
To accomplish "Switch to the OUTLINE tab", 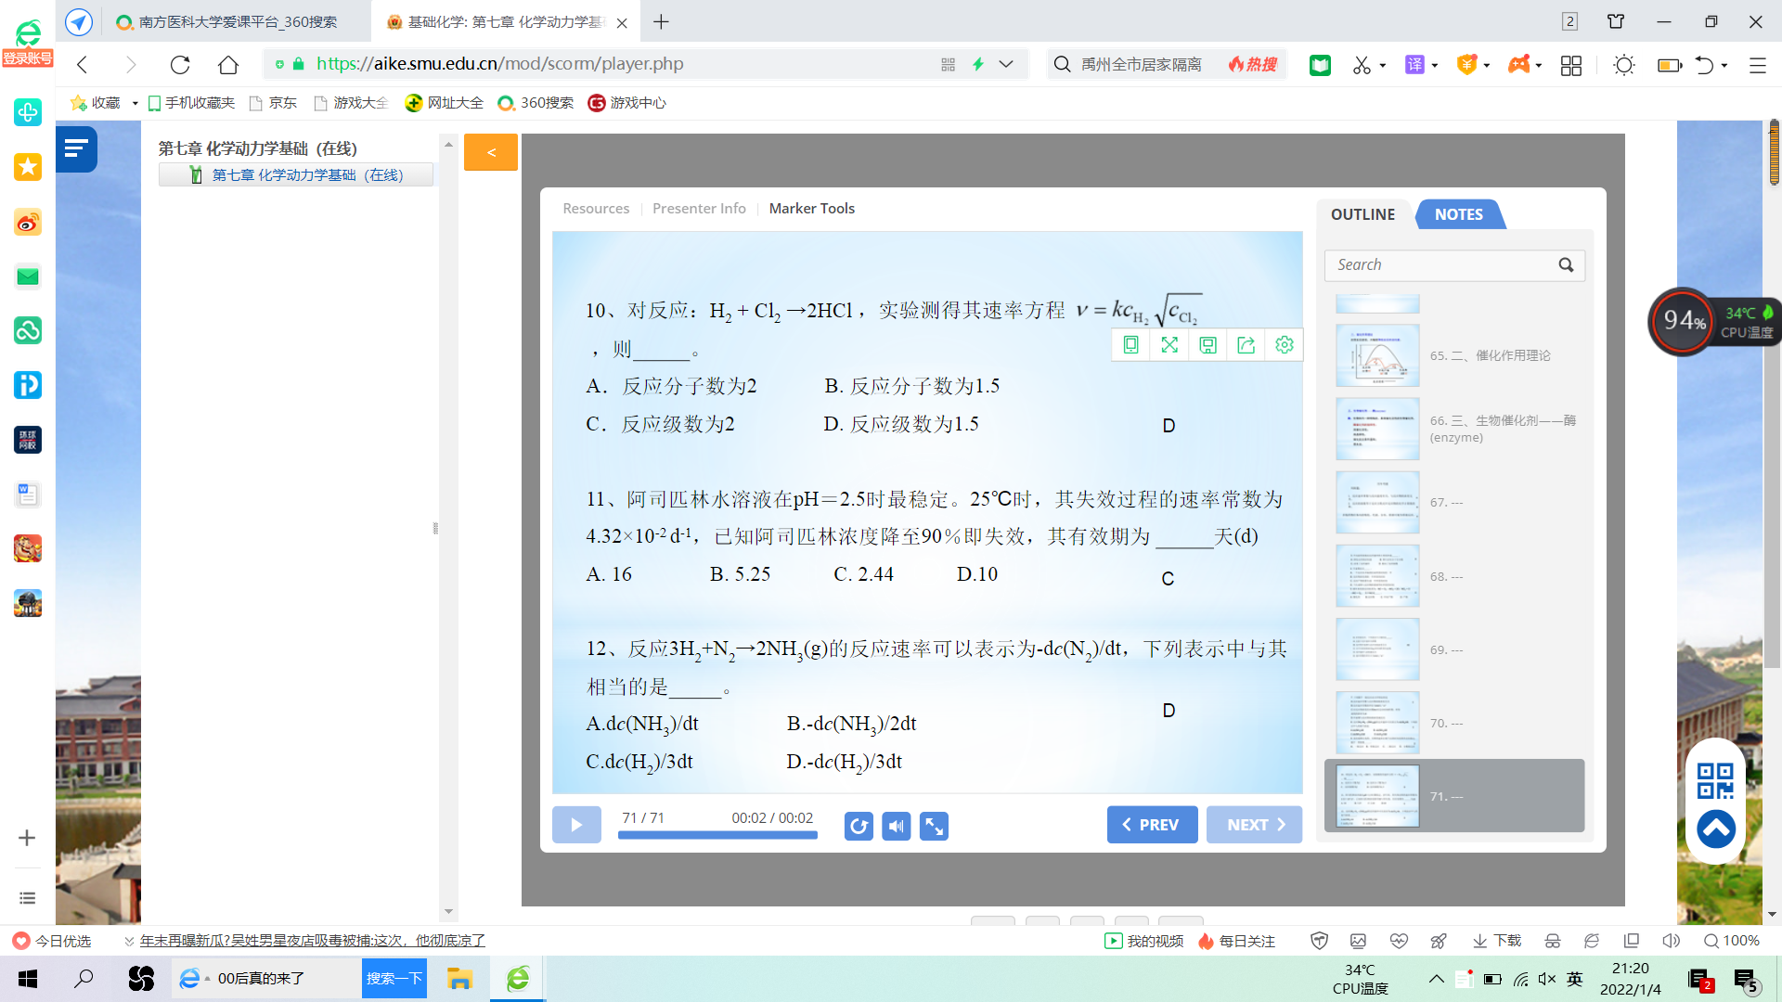I will pyautogui.click(x=1362, y=214).
